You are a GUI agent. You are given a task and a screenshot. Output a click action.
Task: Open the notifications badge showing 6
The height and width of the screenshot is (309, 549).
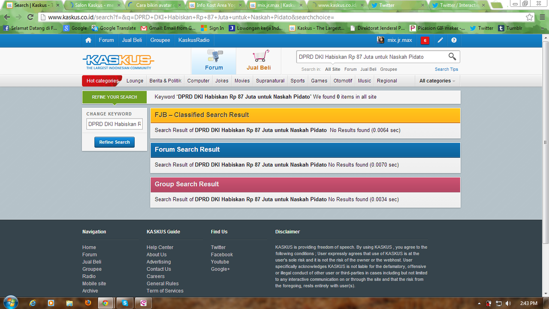point(425,41)
